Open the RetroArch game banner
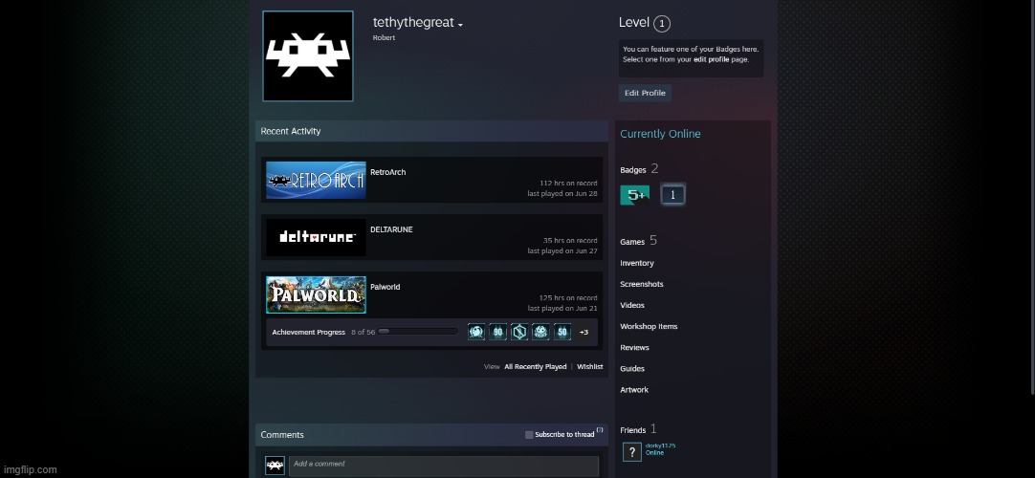This screenshot has width=1035, height=478. click(316, 180)
